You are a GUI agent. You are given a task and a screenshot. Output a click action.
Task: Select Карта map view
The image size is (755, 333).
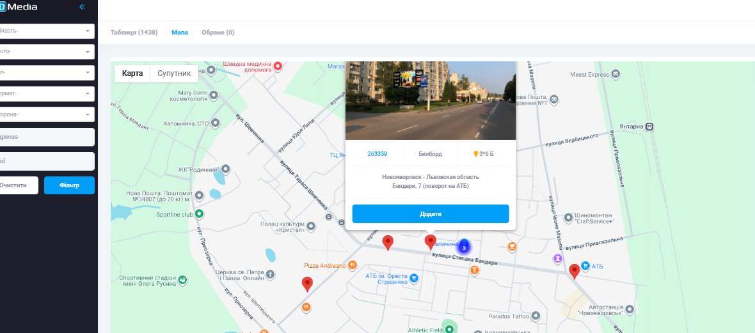click(132, 74)
